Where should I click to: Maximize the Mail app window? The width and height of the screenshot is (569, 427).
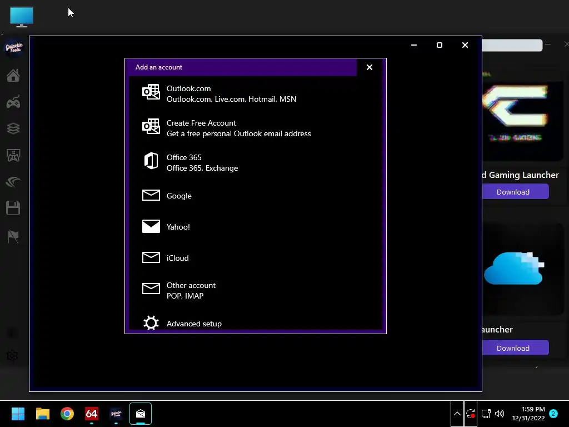pyautogui.click(x=440, y=45)
